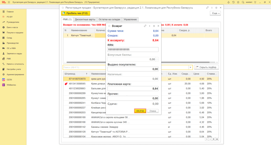The height and width of the screenshot is (145, 271).
Task: Click Пробить чек (F12) button
Action: pyautogui.click(x=76, y=13)
